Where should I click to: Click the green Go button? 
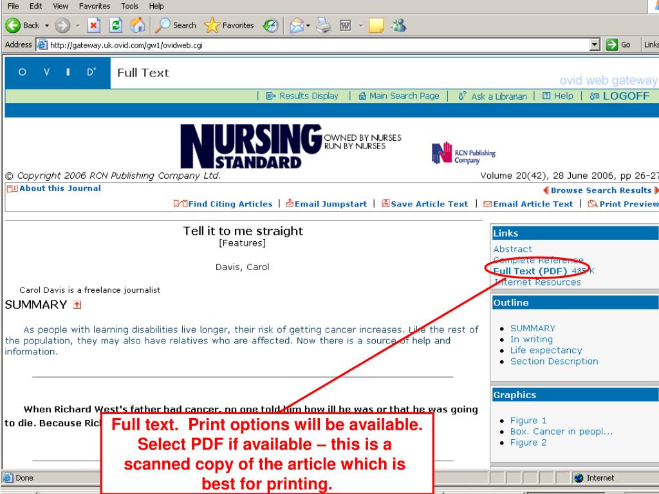point(618,44)
